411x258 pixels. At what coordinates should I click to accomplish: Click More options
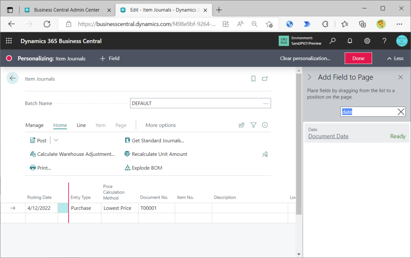(161, 125)
